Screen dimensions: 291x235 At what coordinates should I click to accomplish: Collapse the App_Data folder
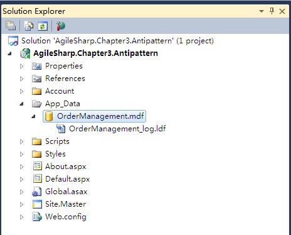21,104
